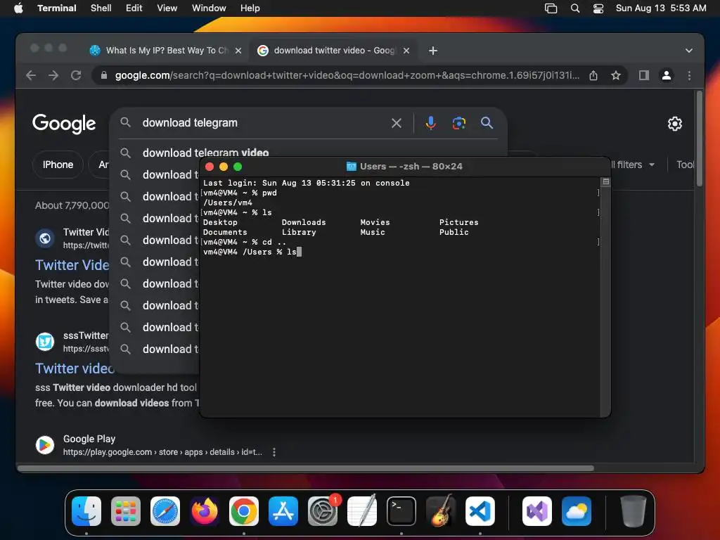Go forward in Chrome
Screen dimensions: 720x540
point(53,75)
